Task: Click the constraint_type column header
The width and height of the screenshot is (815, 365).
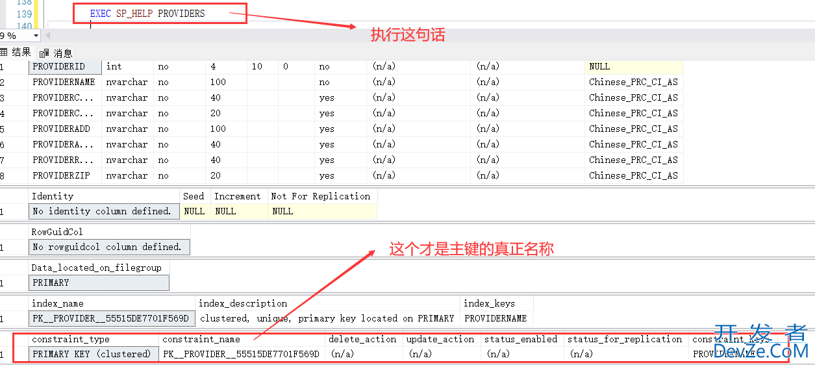Action: tap(94, 339)
